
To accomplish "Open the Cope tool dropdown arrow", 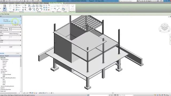I will coord(21,5).
